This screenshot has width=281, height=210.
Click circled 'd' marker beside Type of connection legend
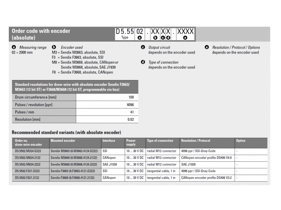tap(143, 62)
